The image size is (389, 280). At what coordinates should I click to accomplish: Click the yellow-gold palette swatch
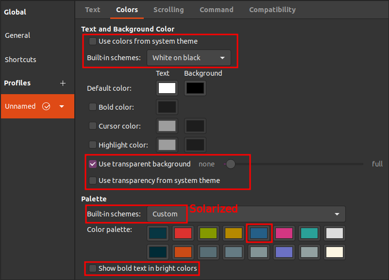pos(234,233)
